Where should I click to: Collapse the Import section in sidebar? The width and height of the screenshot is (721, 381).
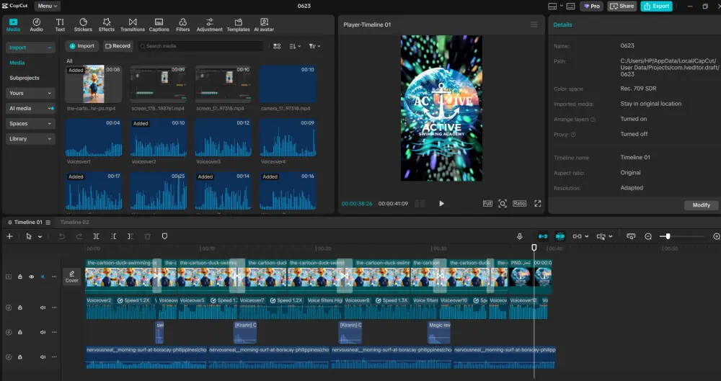pyautogui.click(x=30, y=48)
